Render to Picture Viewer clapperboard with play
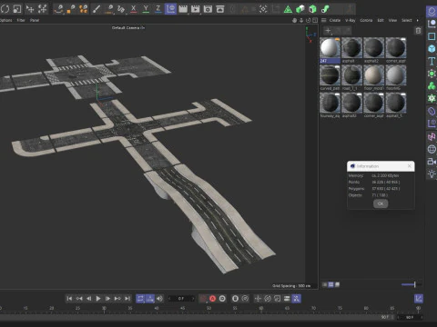The image size is (437, 327). [196, 9]
